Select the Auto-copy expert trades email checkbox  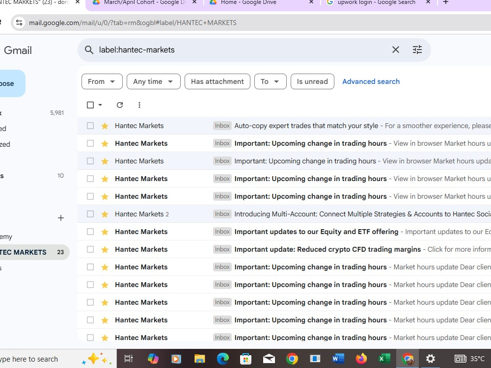(90, 126)
